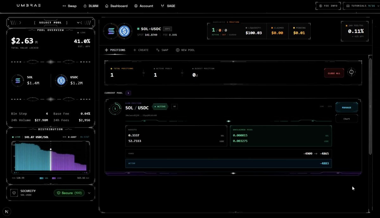Click the 41.0% Est. APY value
The width and height of the screenshot is (380, 218).
[82, 41]
